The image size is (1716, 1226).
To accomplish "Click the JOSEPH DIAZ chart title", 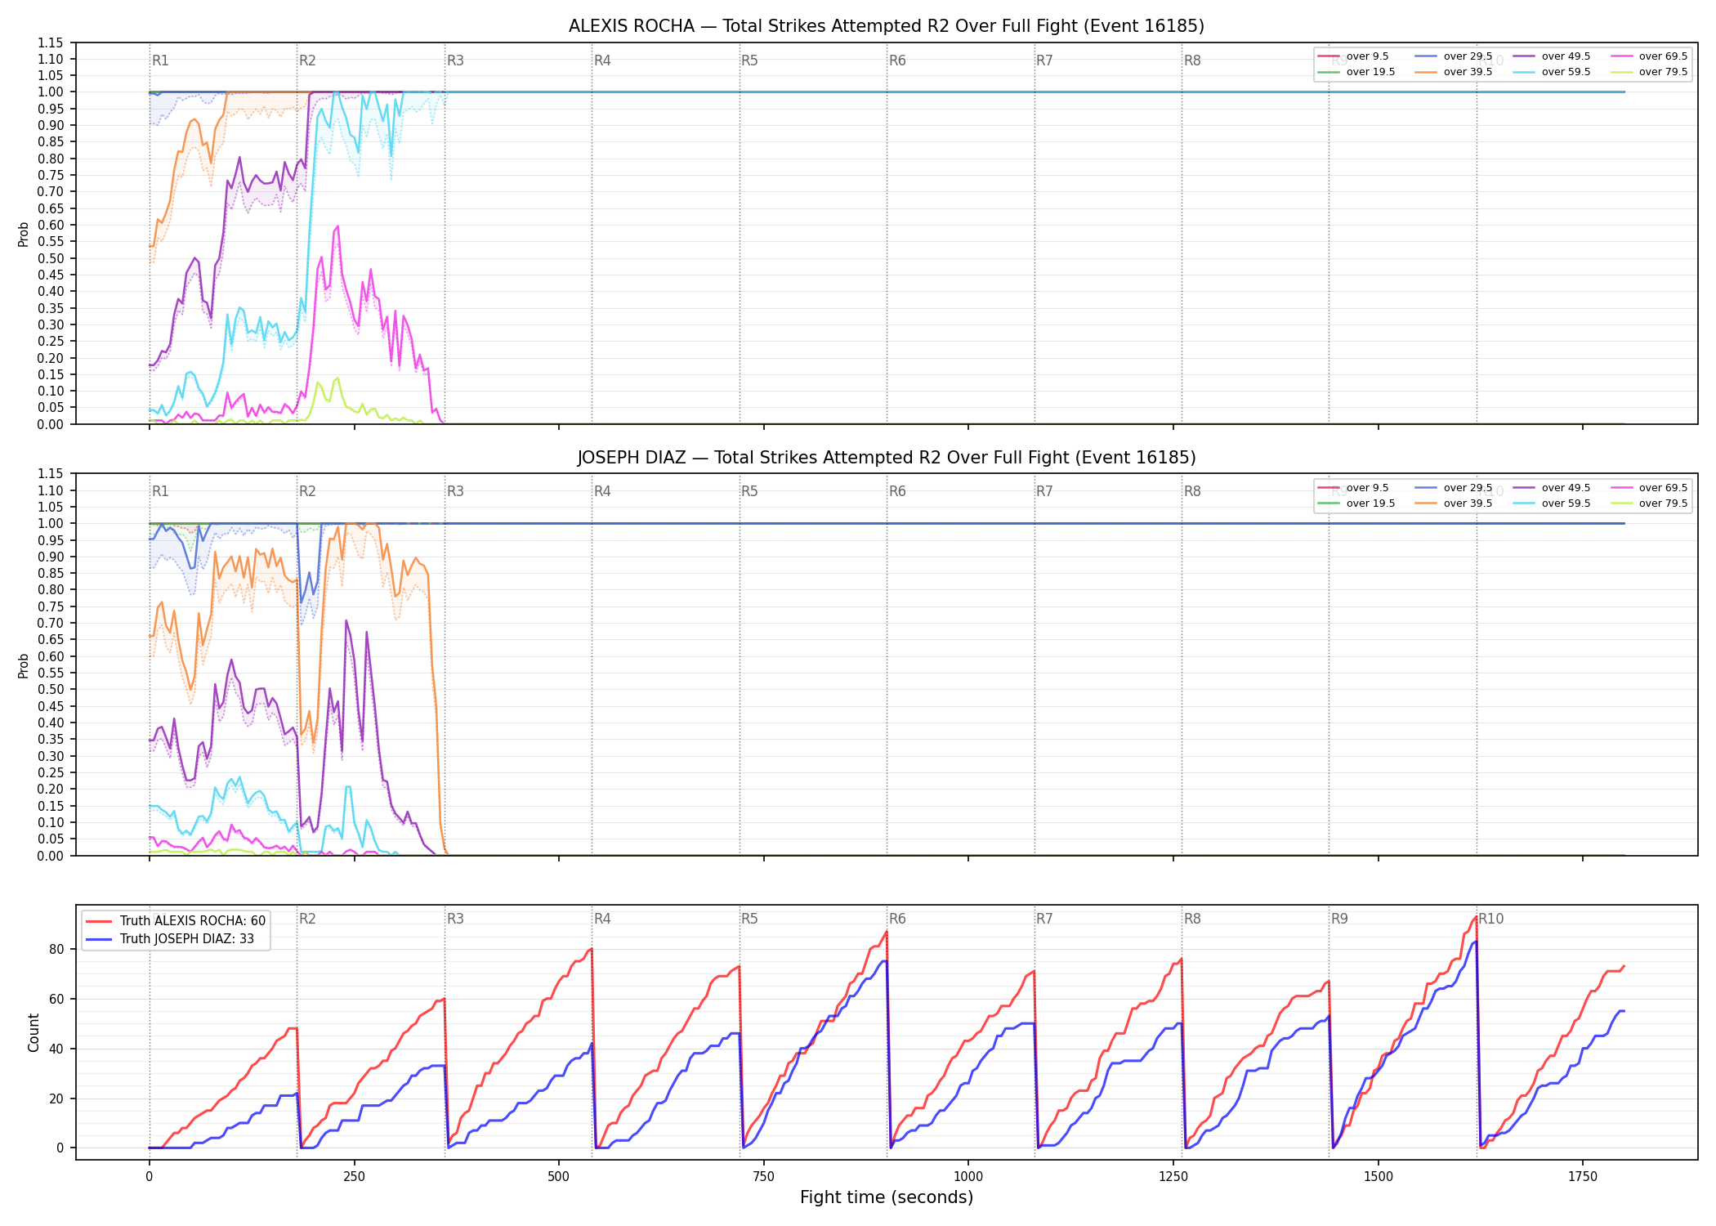I will 887,458.
